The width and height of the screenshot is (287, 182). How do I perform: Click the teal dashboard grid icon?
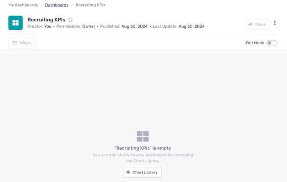(15, 23)
